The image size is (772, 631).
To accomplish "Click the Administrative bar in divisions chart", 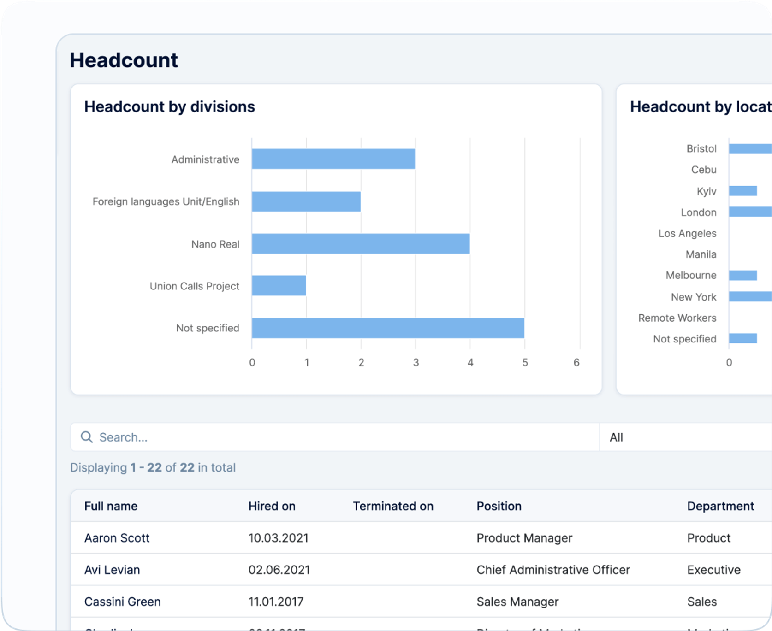I will click(333, 159).
